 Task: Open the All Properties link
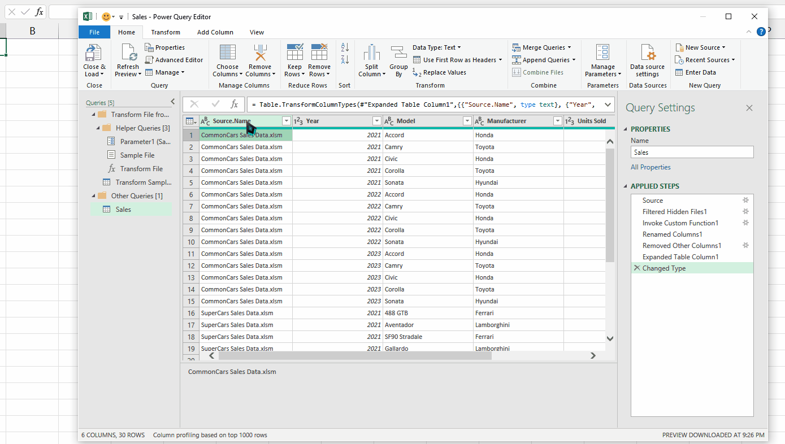[x=650, y=167]
